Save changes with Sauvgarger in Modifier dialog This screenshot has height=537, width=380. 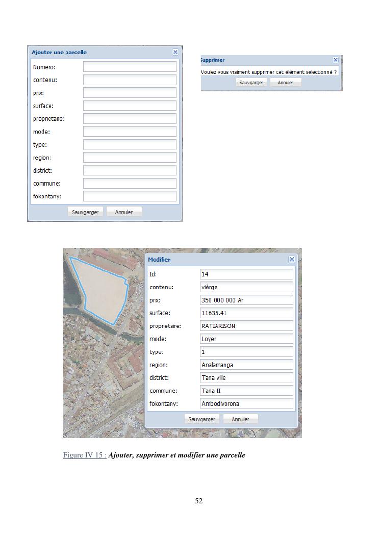coord(202,419)
